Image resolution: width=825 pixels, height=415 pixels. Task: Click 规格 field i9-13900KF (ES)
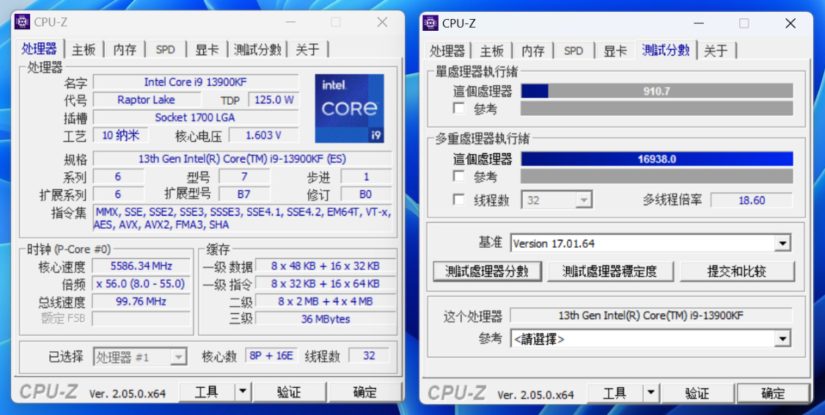pos(243,158)
